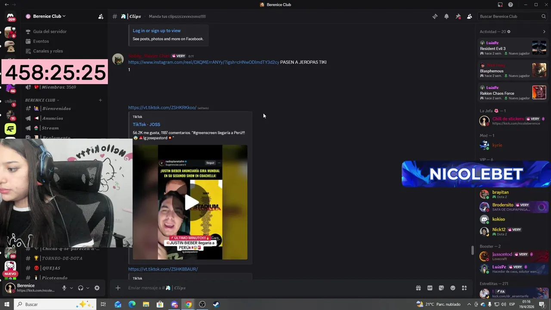Send a gift icon in message bar
Viewport: 551px width, 310px height.
[418, 288]
